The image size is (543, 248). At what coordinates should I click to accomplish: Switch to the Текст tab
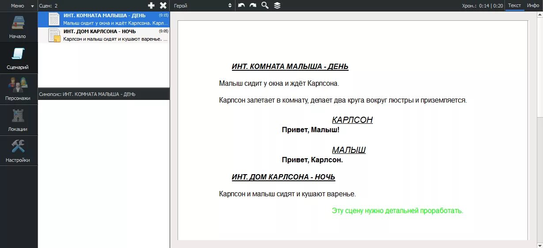coord(515,5)
